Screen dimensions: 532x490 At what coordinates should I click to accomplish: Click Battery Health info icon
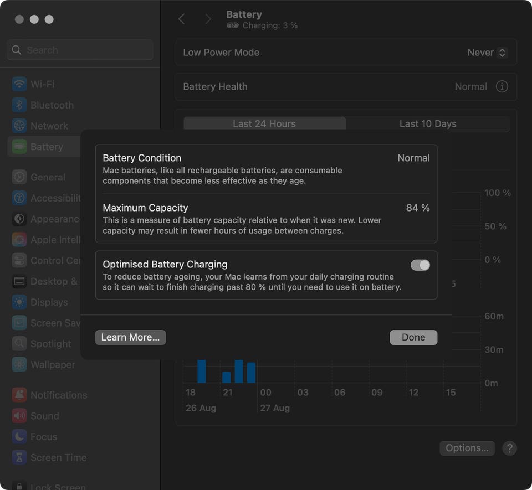pos(502,87)
